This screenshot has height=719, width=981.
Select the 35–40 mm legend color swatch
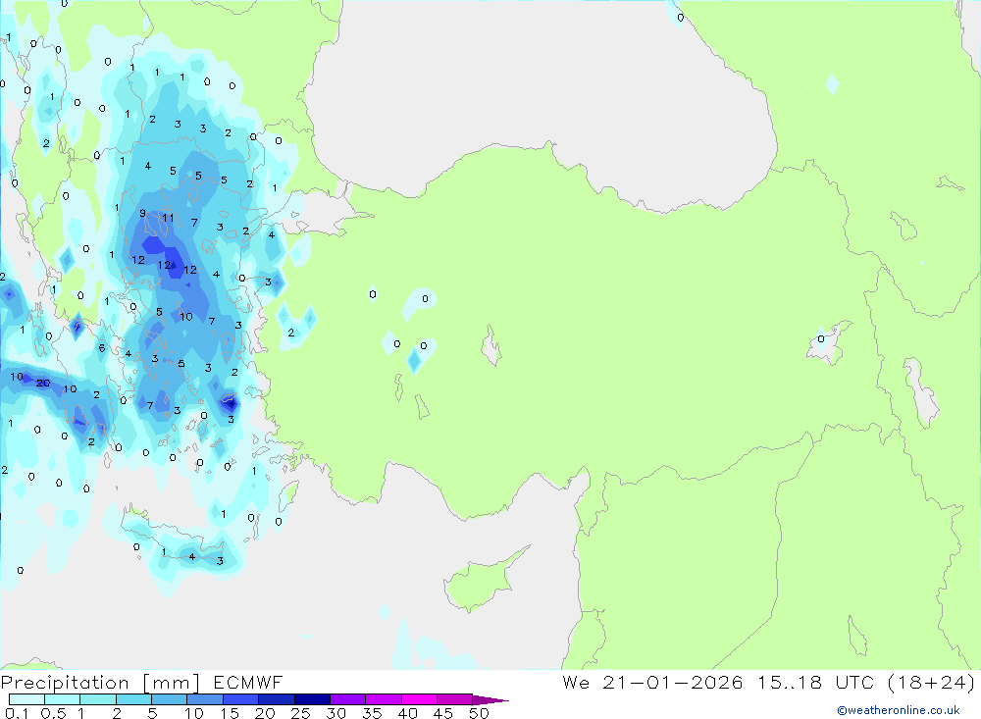pos(383,699)
